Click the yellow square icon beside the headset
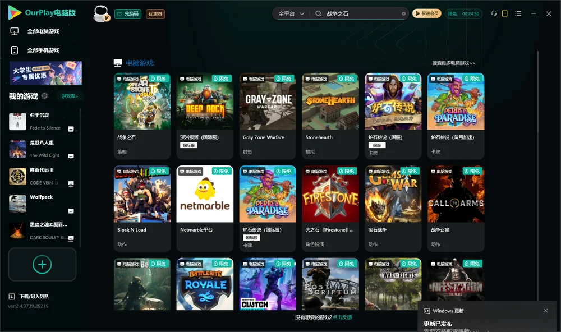This screenshot has width=561, height=332. pyautogui.click(x=505, y=13)
